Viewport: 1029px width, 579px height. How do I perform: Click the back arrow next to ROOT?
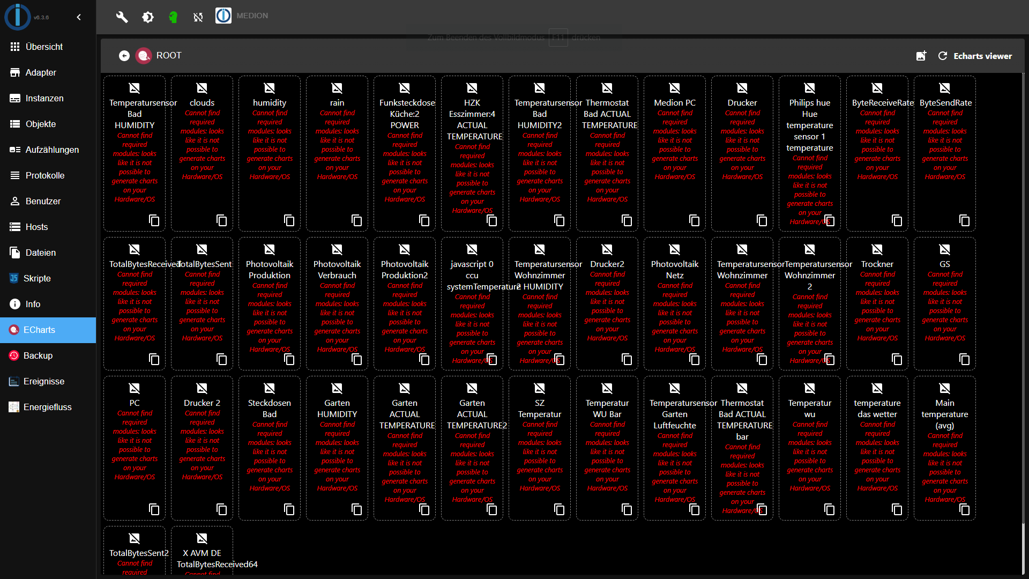tap(124, 56)
